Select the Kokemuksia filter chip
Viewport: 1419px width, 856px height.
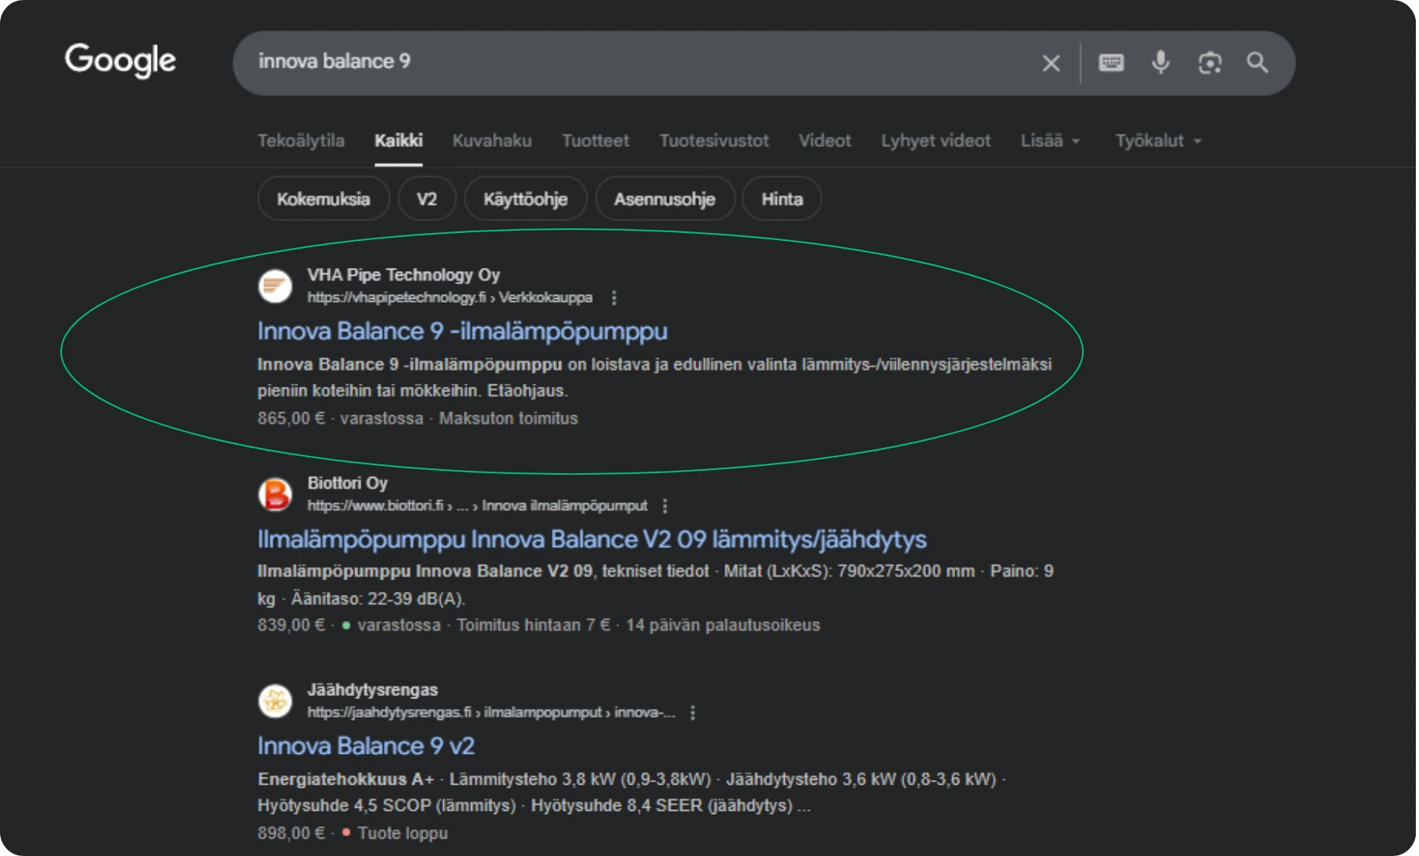tap(323, 199)
